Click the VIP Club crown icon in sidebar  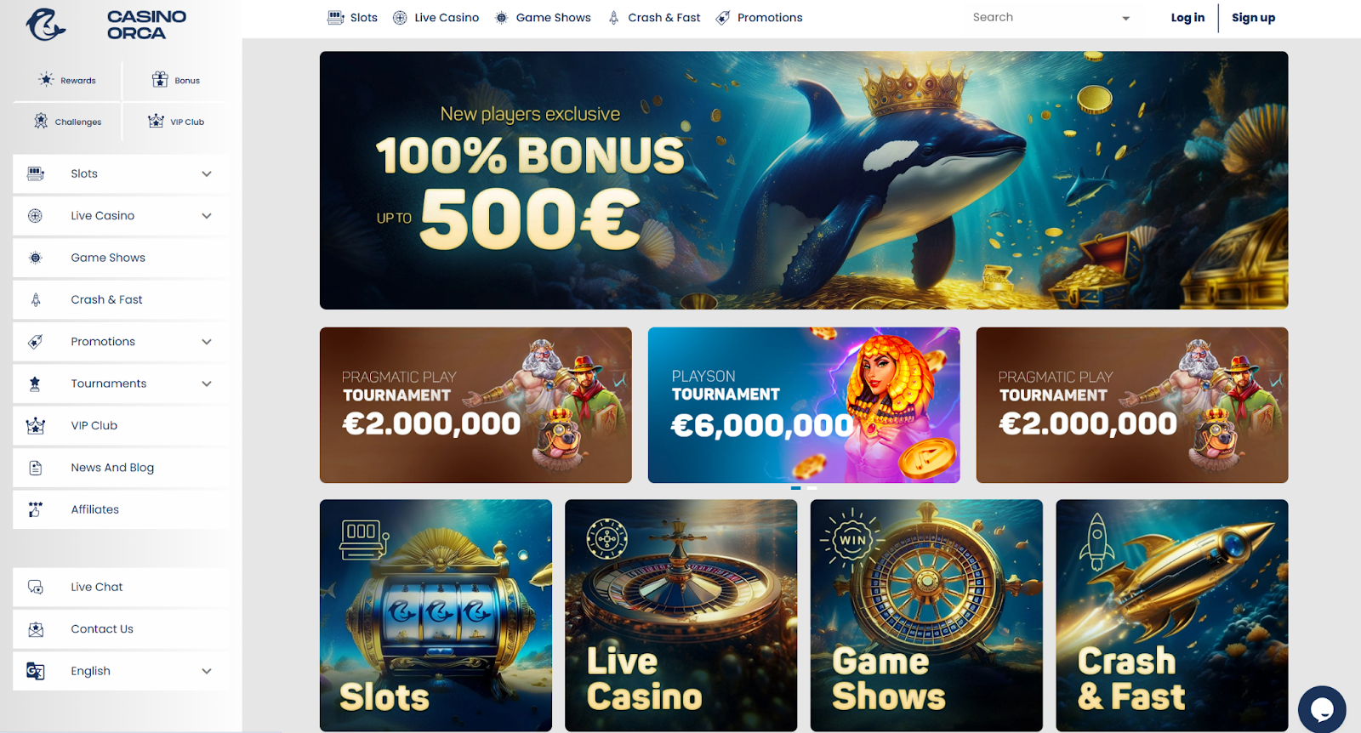point(36,425)
